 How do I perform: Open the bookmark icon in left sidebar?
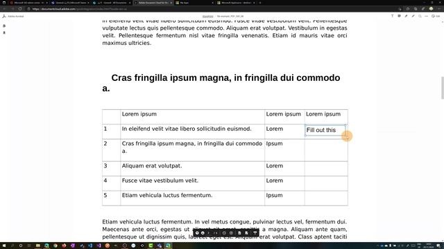(x=4, y=33)
